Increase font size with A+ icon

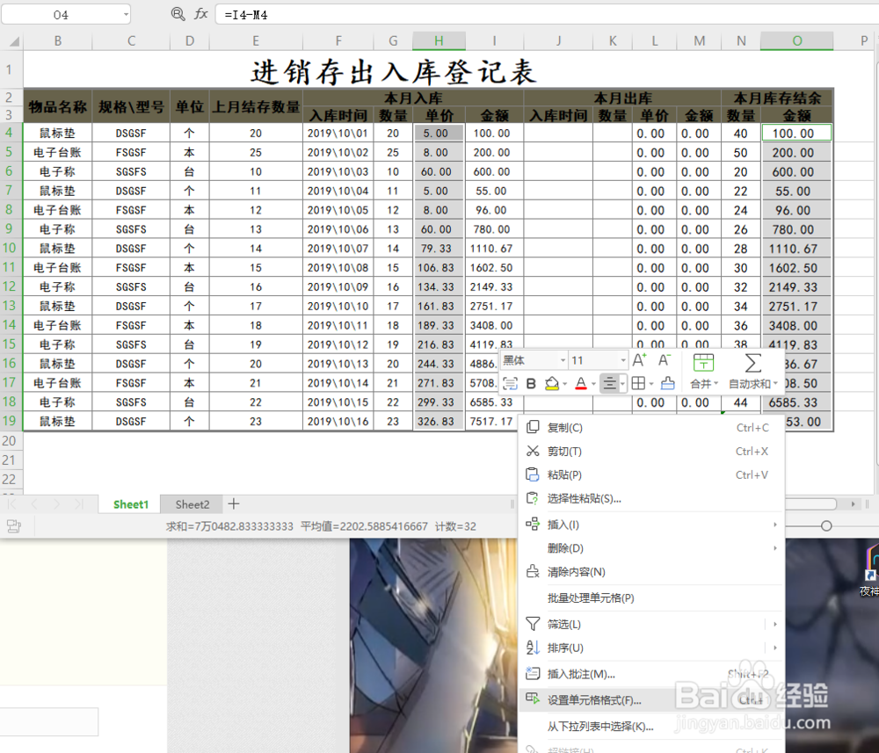(x=639, y=360)
